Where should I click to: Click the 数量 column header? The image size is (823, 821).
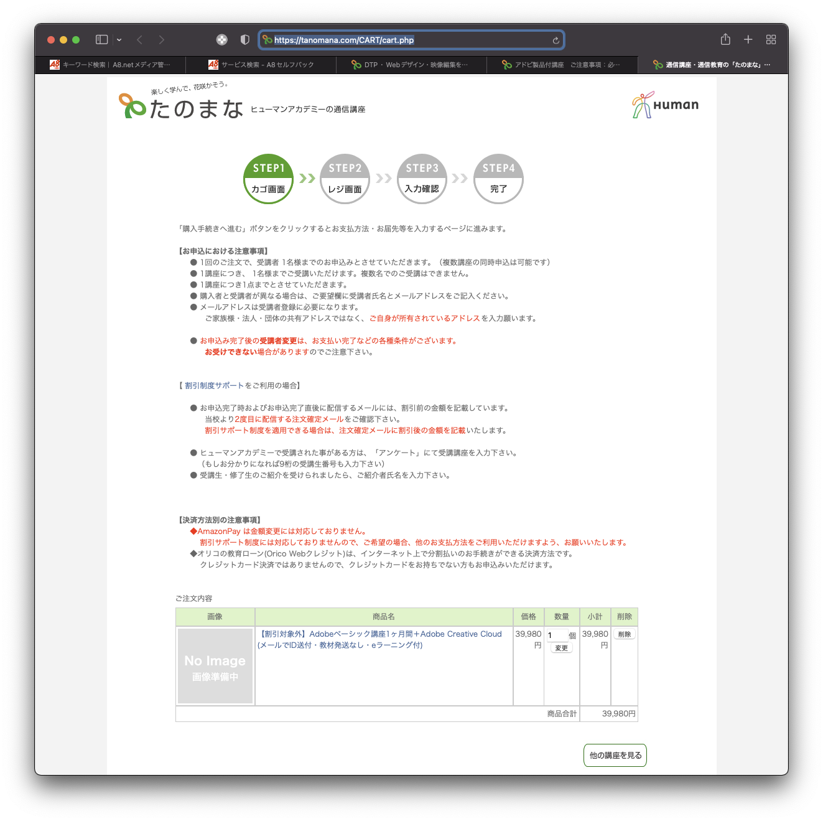562,617
